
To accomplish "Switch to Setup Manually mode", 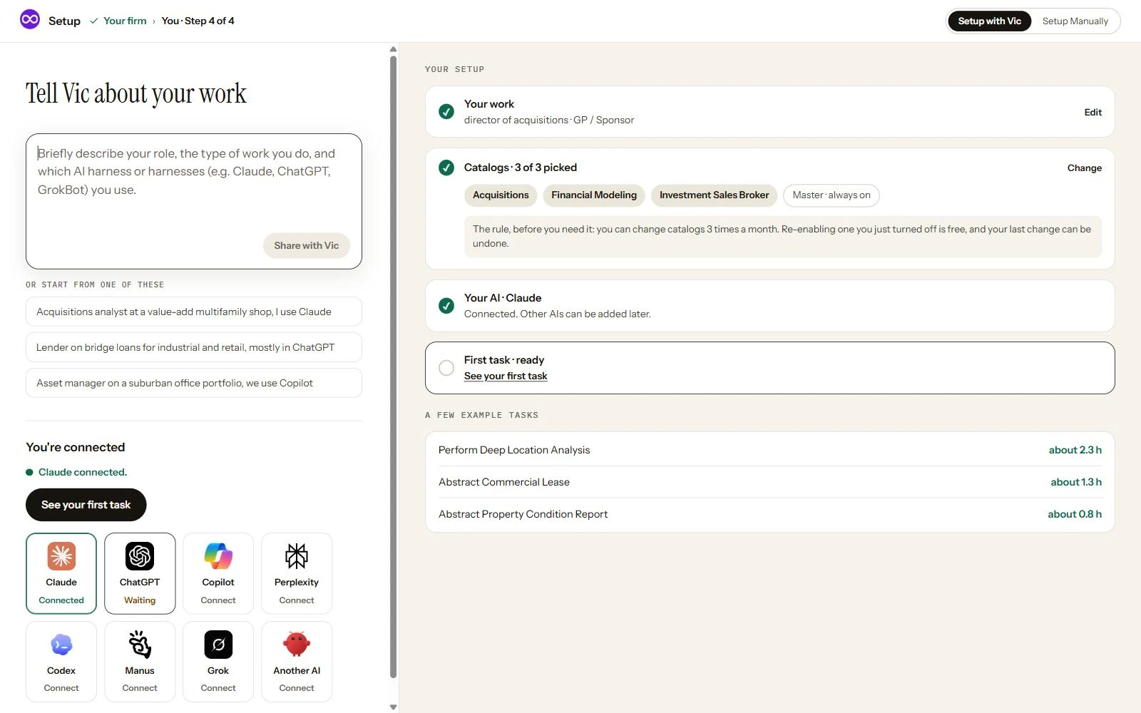I will 1075,21.
